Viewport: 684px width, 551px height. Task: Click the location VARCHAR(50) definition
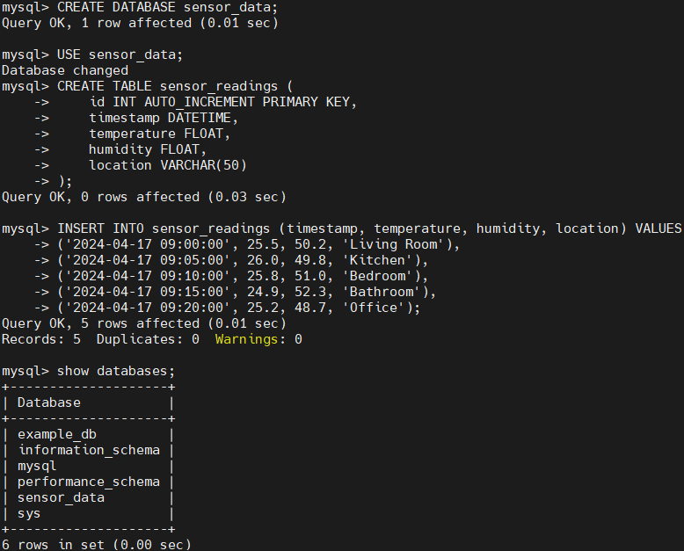[x=168, y=165]
